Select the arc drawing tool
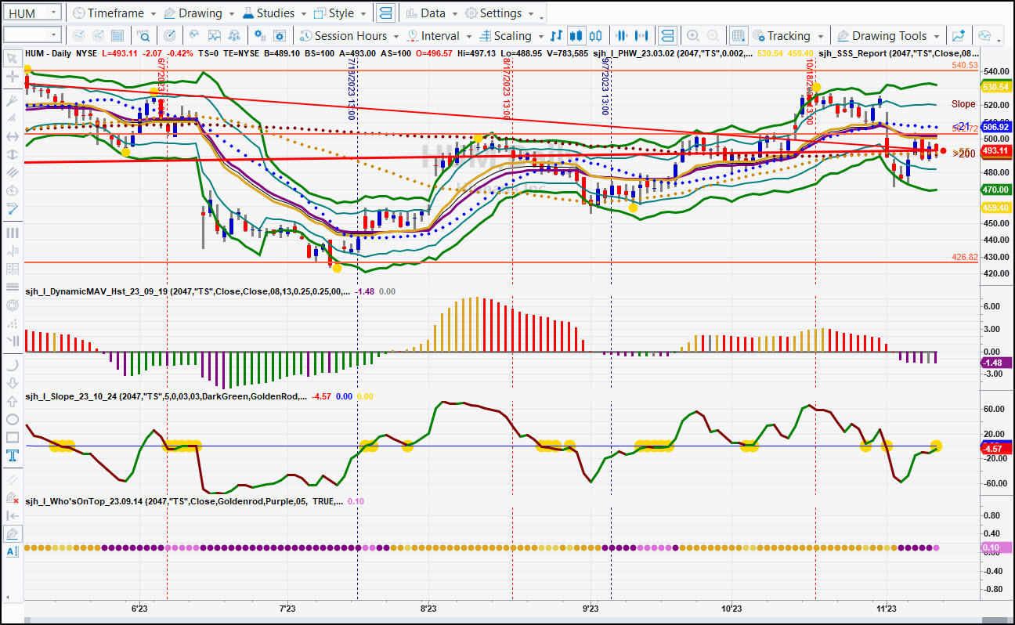The image size is (1015, 625). (x=12, y=365)
